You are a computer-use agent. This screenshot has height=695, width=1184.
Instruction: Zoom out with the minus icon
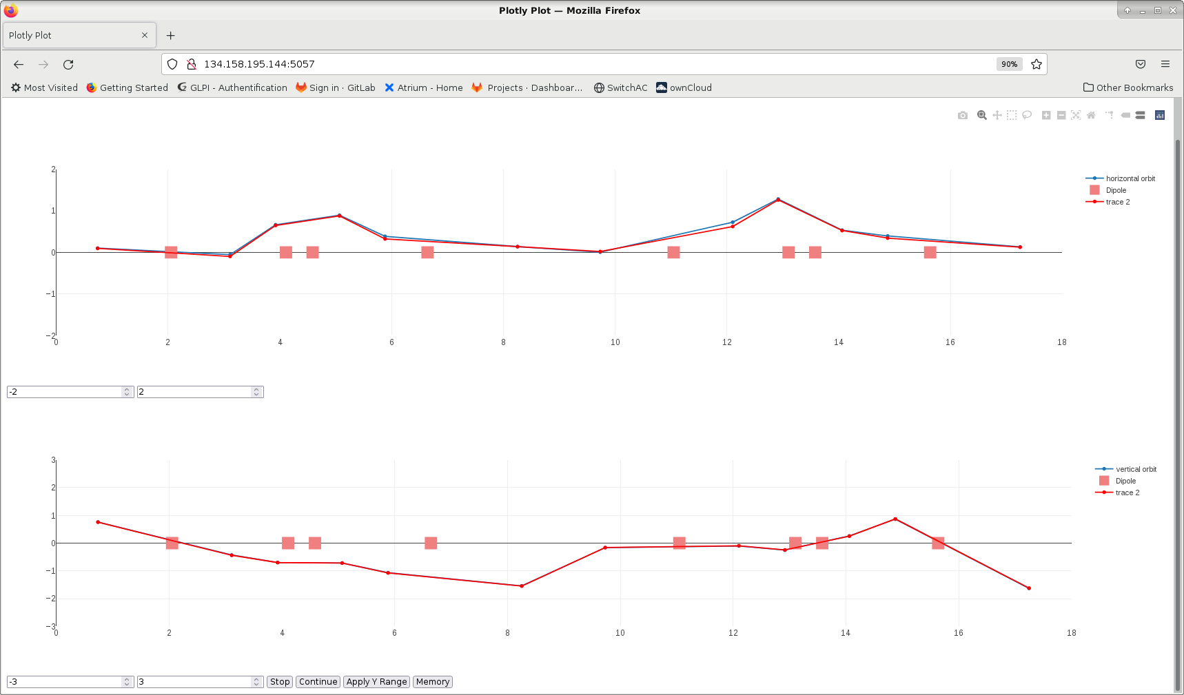coord(1061,115)
